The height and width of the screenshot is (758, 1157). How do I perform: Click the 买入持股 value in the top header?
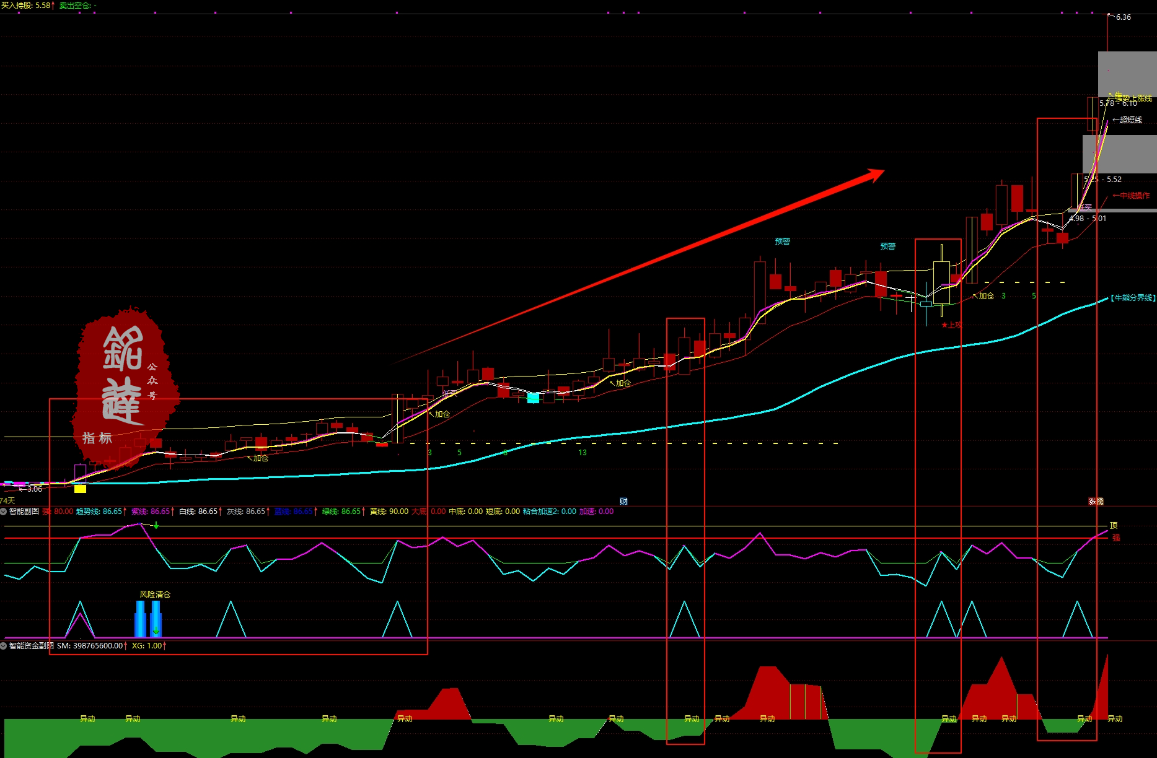[28, 6]
